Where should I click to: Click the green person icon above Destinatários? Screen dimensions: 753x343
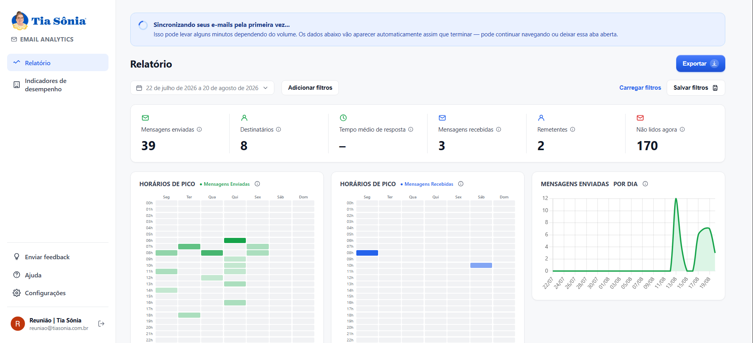pyautogui.click(x=244, y=118)
